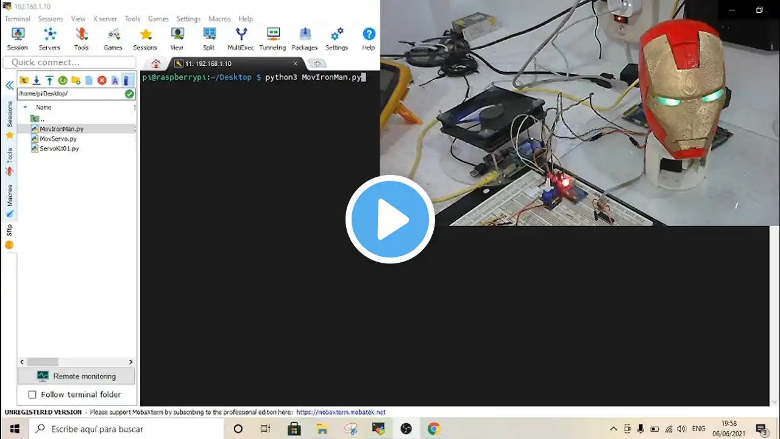
Task: Open the notification center icon
Action: pos(760,429)
